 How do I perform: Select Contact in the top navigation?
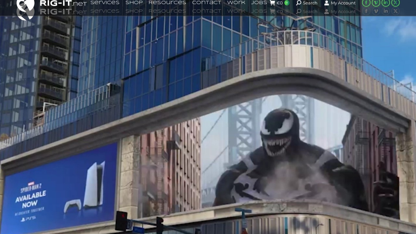[x=207, y=3]
